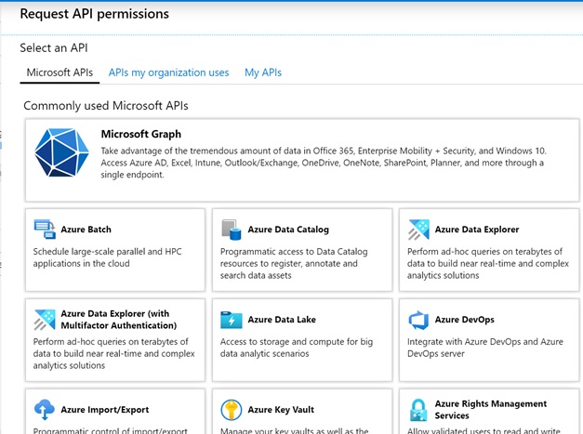Click 'Access to storage and compute' description
Viewport: 583px width, 434px height.
297,348
